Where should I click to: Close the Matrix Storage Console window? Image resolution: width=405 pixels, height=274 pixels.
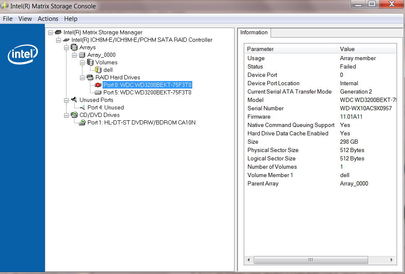click(x=392, y=4)
